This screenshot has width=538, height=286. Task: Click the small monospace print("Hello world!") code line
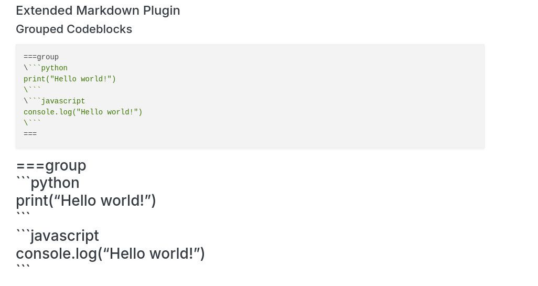70,79
